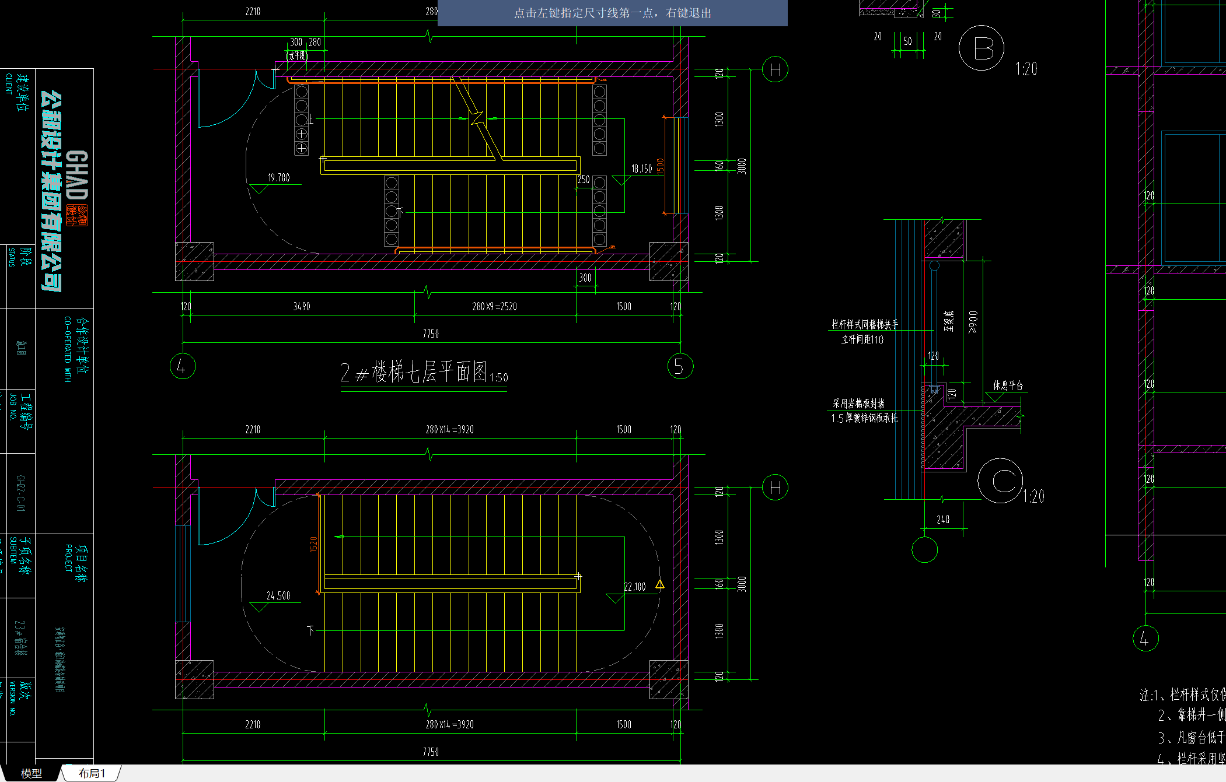Select detail bubble B
Viewport: 1226px width, 782px height.
pos(982,48)
